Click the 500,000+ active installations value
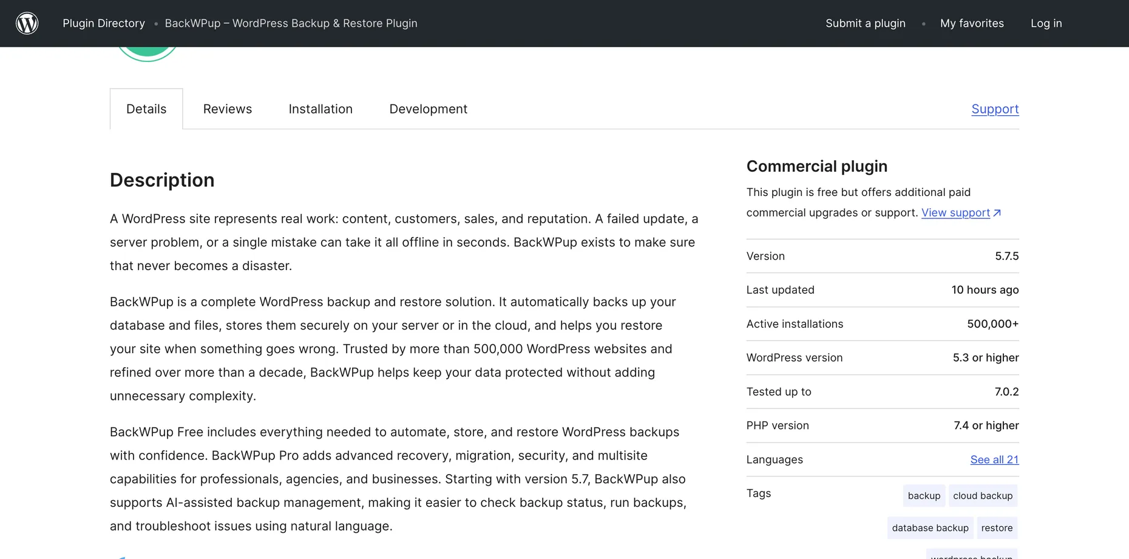This screenshot has width=1129, height=559. click(x=992, y=324)
